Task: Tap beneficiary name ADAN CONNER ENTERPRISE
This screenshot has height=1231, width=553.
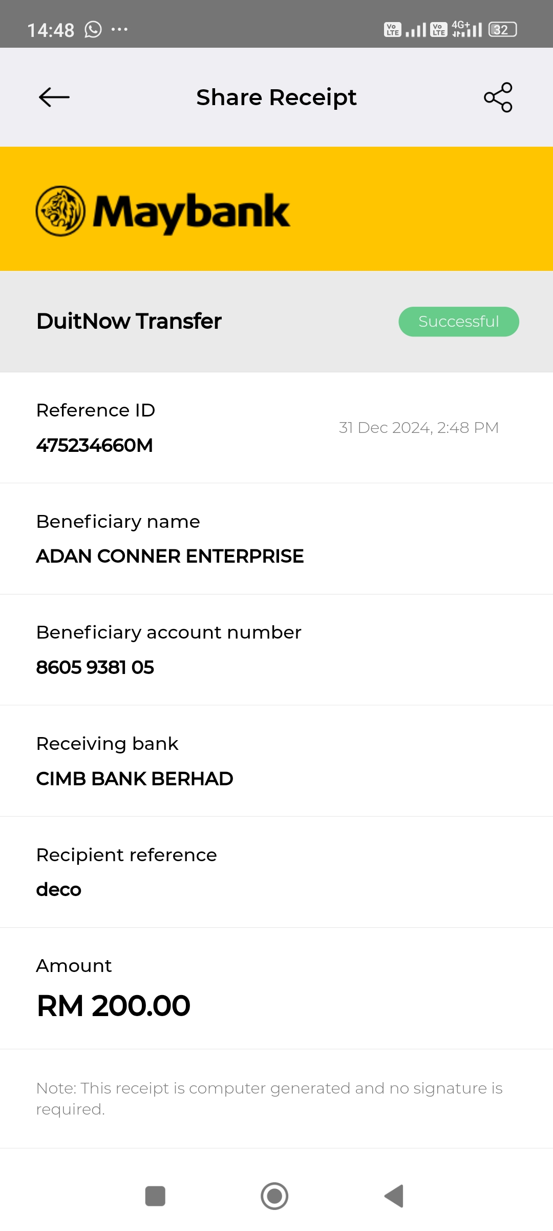Action: point(170,556)
